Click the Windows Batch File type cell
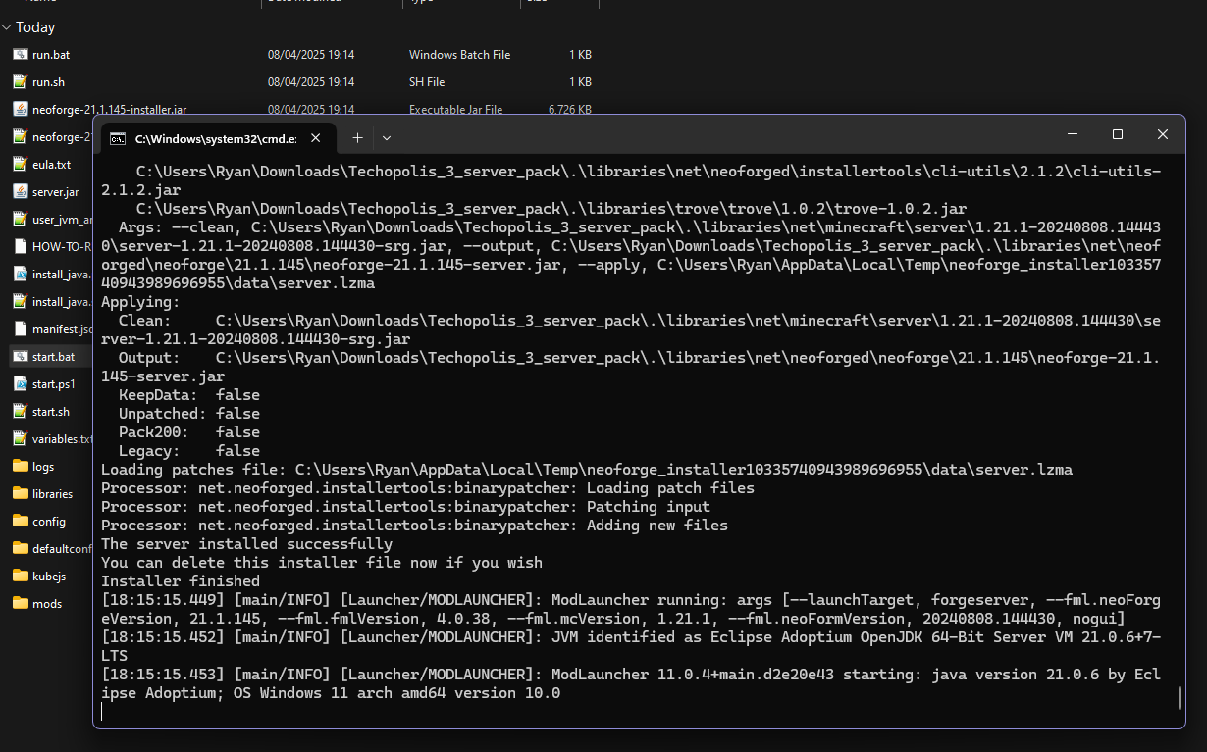This screenshot has width=1207, height=752. tap(460, 55)
